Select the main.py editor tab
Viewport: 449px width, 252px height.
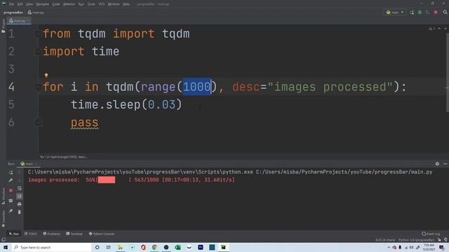click(x=19, y=21)
